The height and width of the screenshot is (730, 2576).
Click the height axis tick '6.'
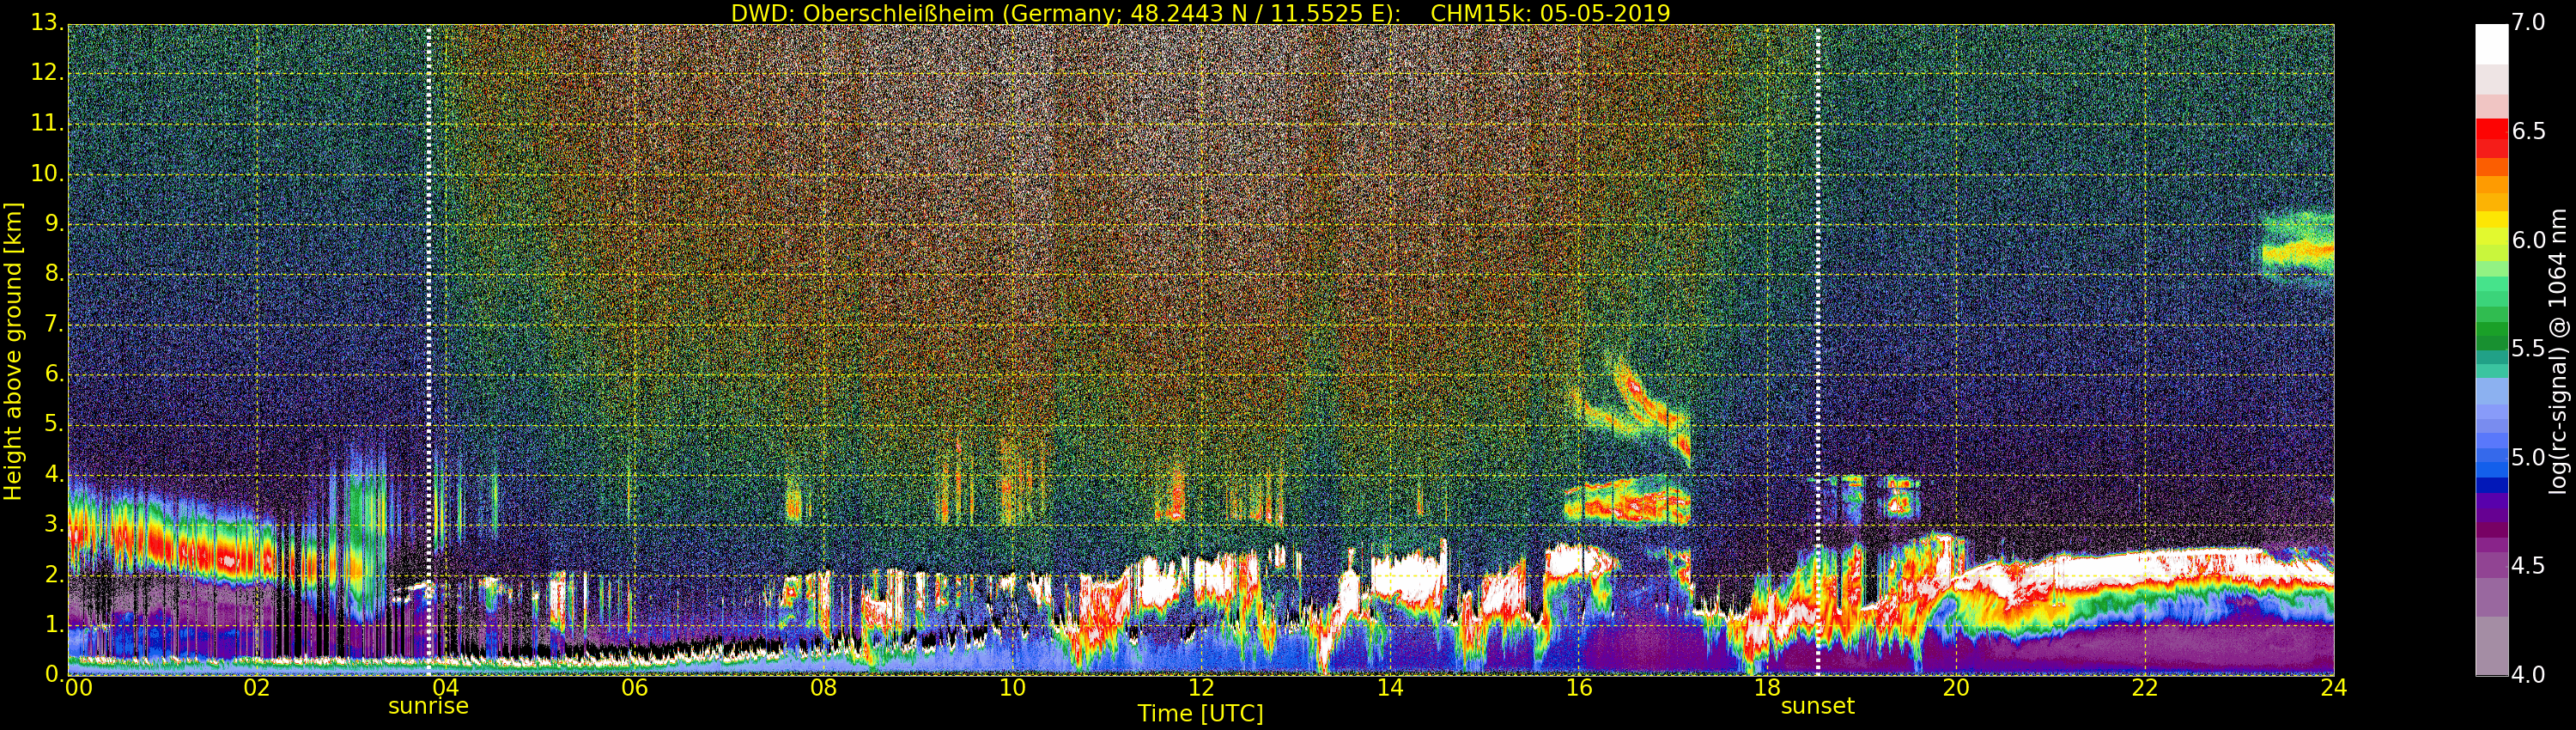click(x=54, y=374)
